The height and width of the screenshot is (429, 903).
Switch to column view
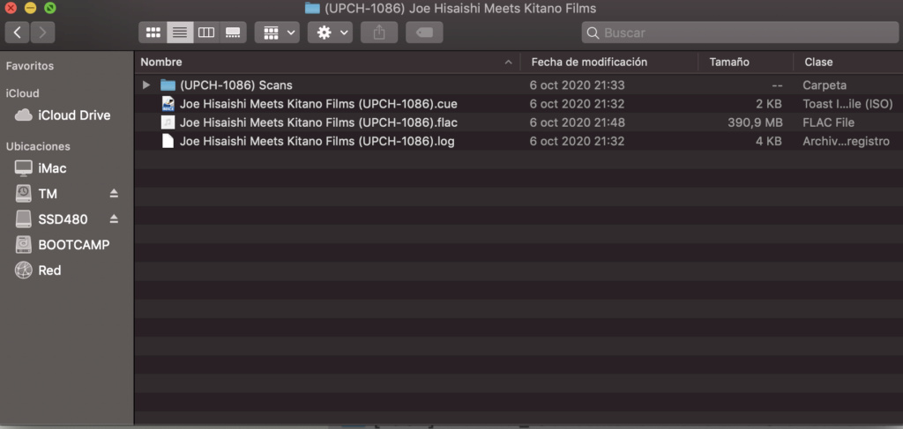coord(206,33)
